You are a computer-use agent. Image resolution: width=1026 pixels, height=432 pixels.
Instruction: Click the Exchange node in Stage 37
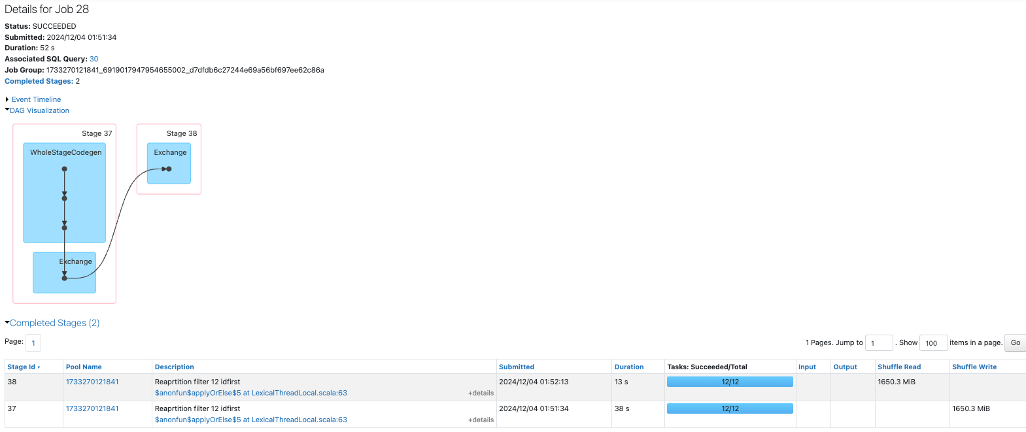(x=64, y=273)
